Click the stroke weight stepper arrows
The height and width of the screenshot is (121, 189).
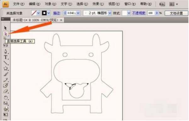coord(65,13)
